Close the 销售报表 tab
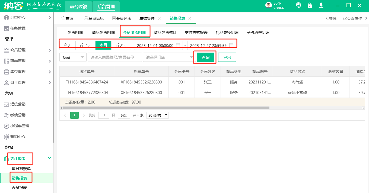The image size is (369, 193). click(x=190, y=18)
